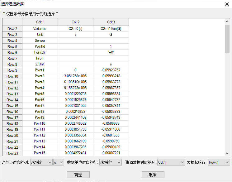The width and height of the screenshot is (232, 182).
Task: Select the Row:3 row header
Action: [x=12, y=35]
